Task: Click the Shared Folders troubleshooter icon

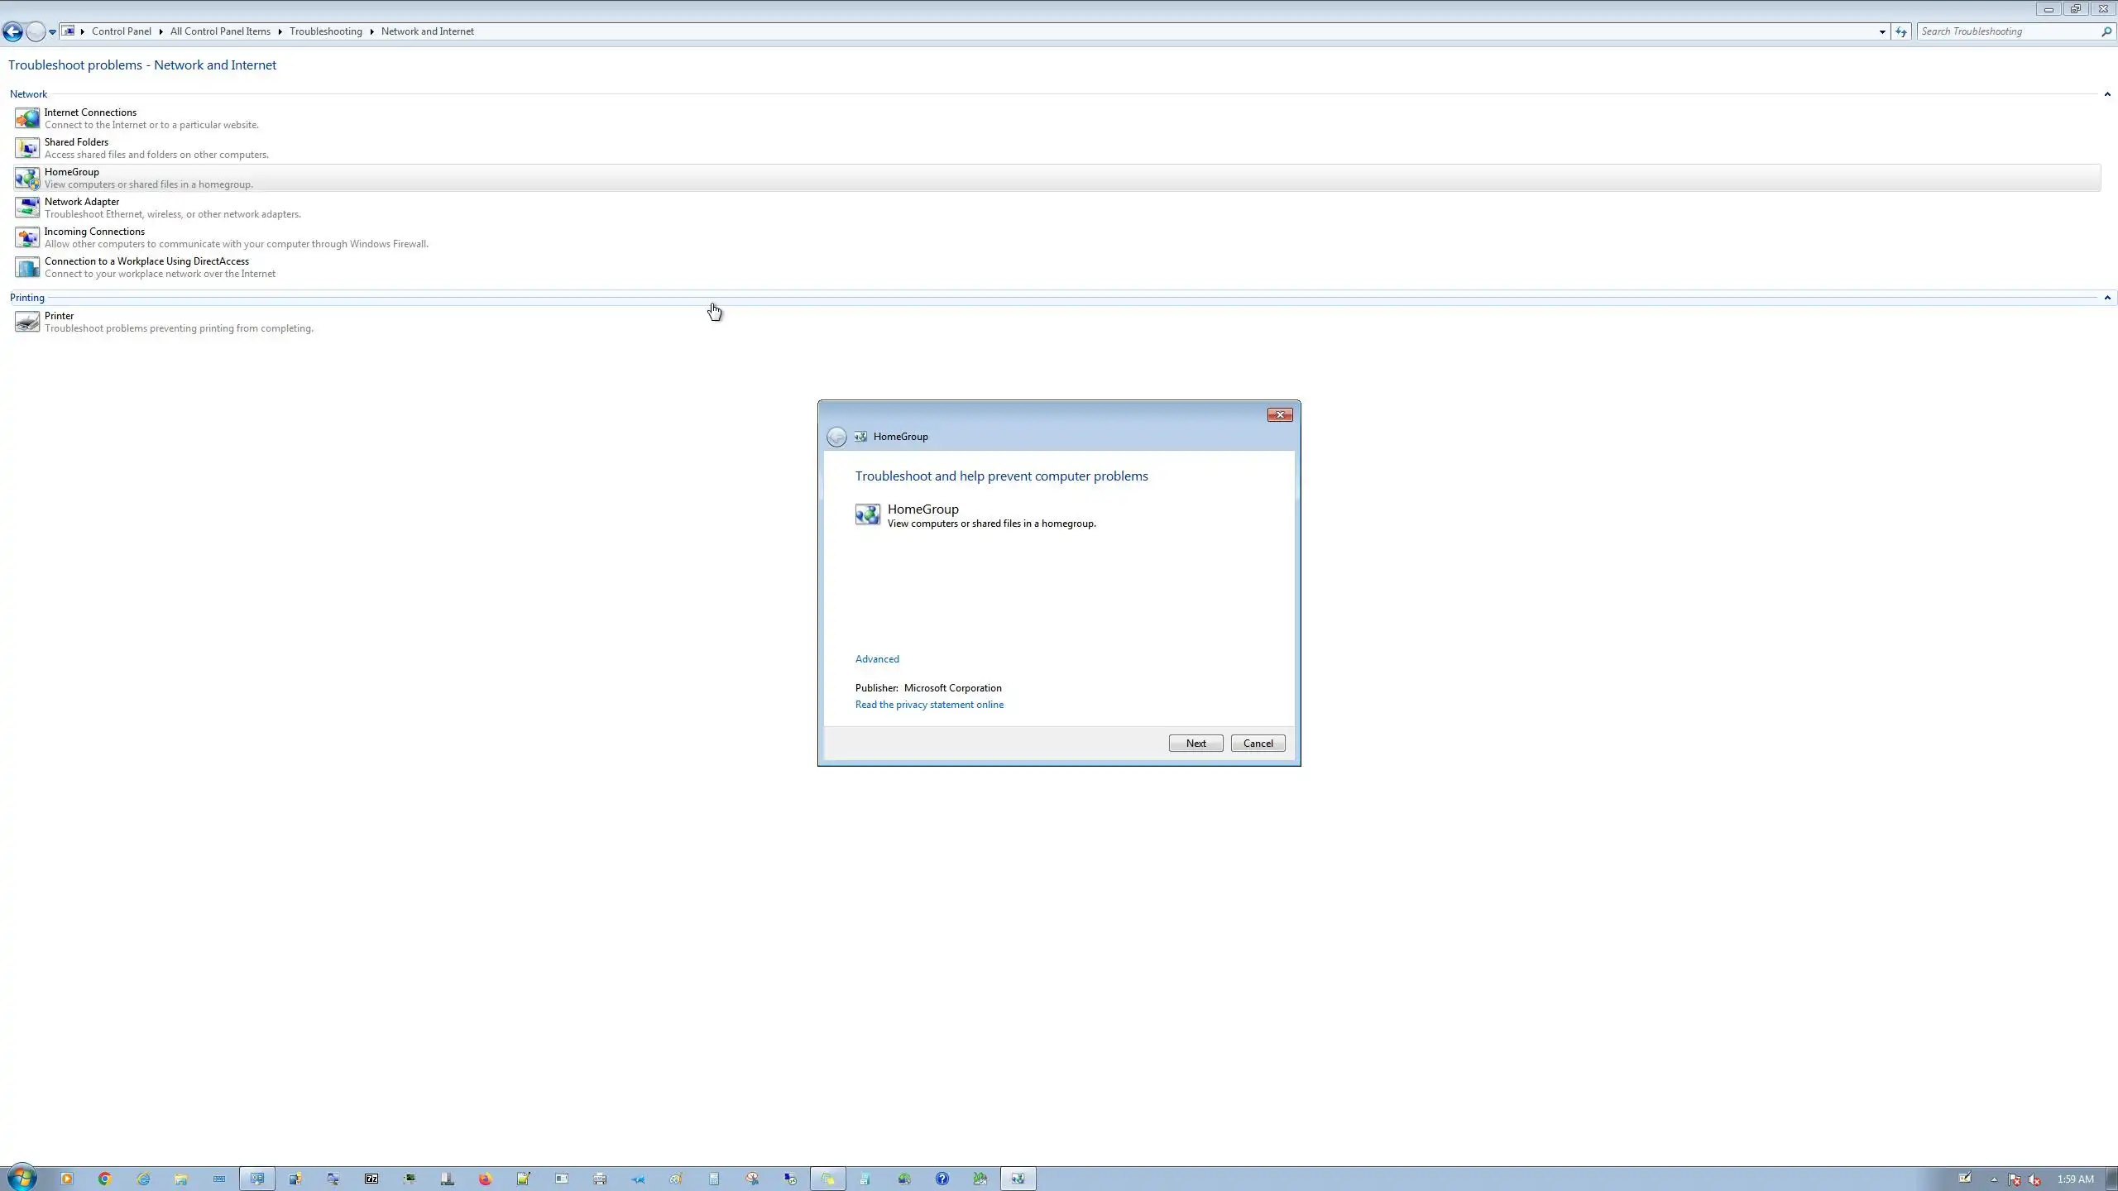Action: tap(26, 148)
